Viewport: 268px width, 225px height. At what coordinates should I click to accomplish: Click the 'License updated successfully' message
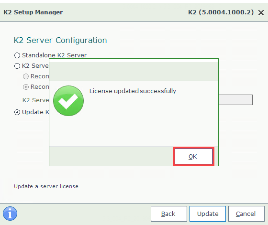(x=133, y=91)
